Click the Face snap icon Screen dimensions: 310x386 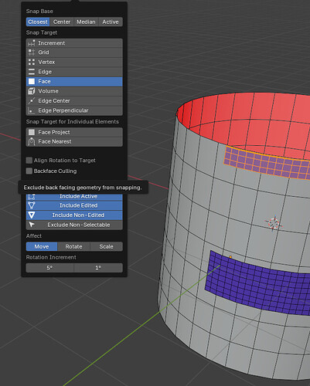32,82
